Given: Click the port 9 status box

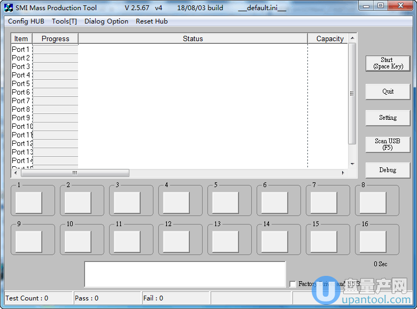Looking at the screenshot, I should point(29,241).
